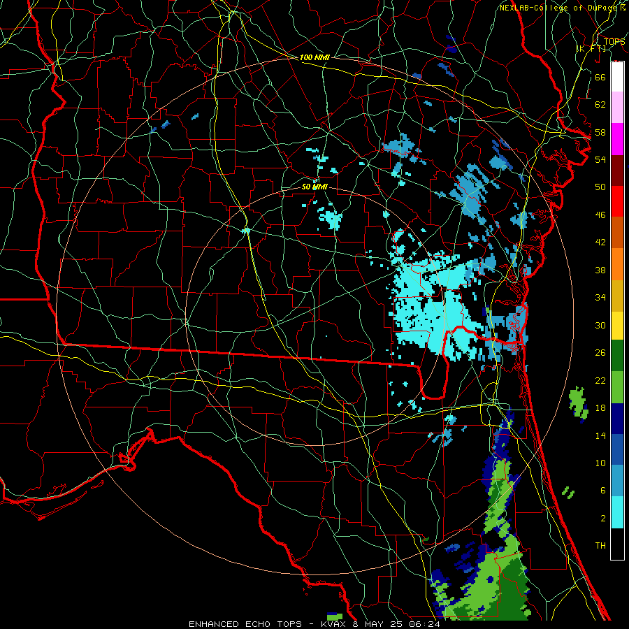
Task: Click the bright yellow legend swatch
Action: click(x=617, y=326)
